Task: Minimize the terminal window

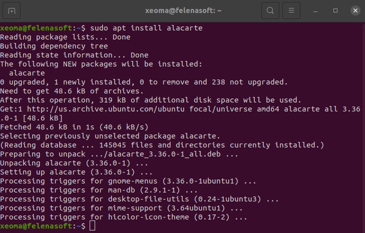Action: point(315,10)
